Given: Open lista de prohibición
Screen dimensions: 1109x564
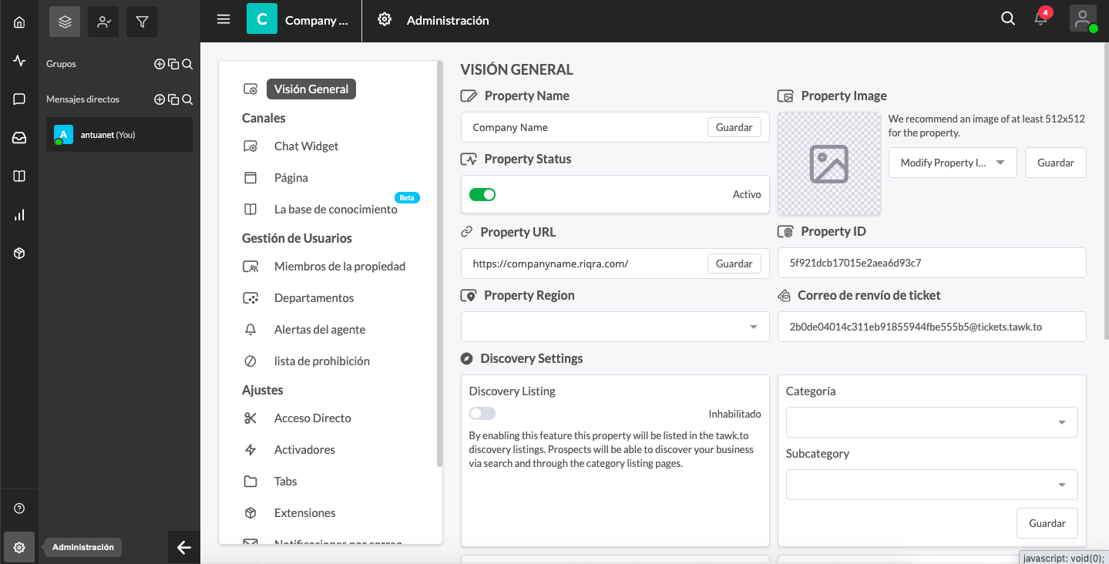Looking at the screenshot, I should coord(322,361).
